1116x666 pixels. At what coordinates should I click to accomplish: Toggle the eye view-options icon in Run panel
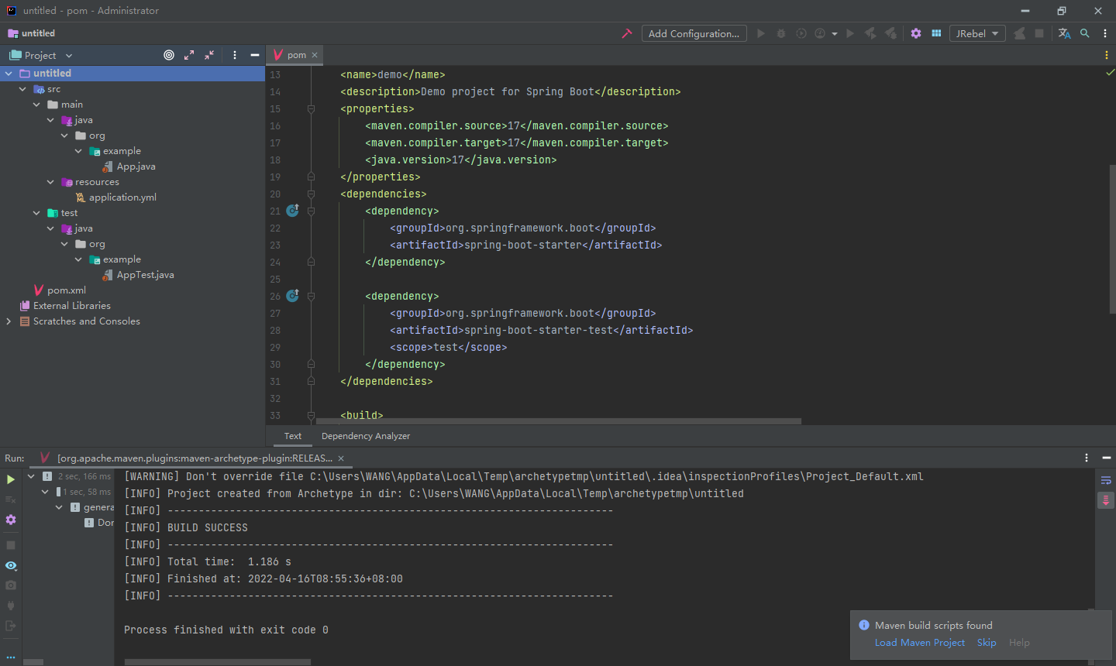(x=11, y=566)
